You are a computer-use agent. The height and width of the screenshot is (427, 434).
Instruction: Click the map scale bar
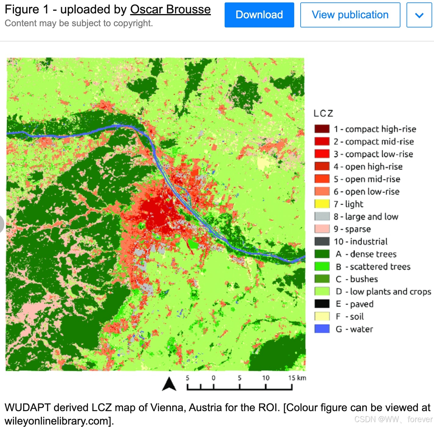[x=240, y=387]
